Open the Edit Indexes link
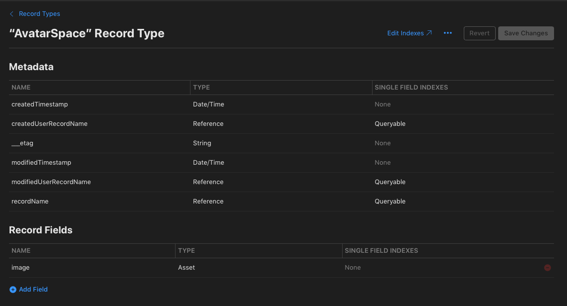The height and width of the screenshot is (306, 567). 405,33
